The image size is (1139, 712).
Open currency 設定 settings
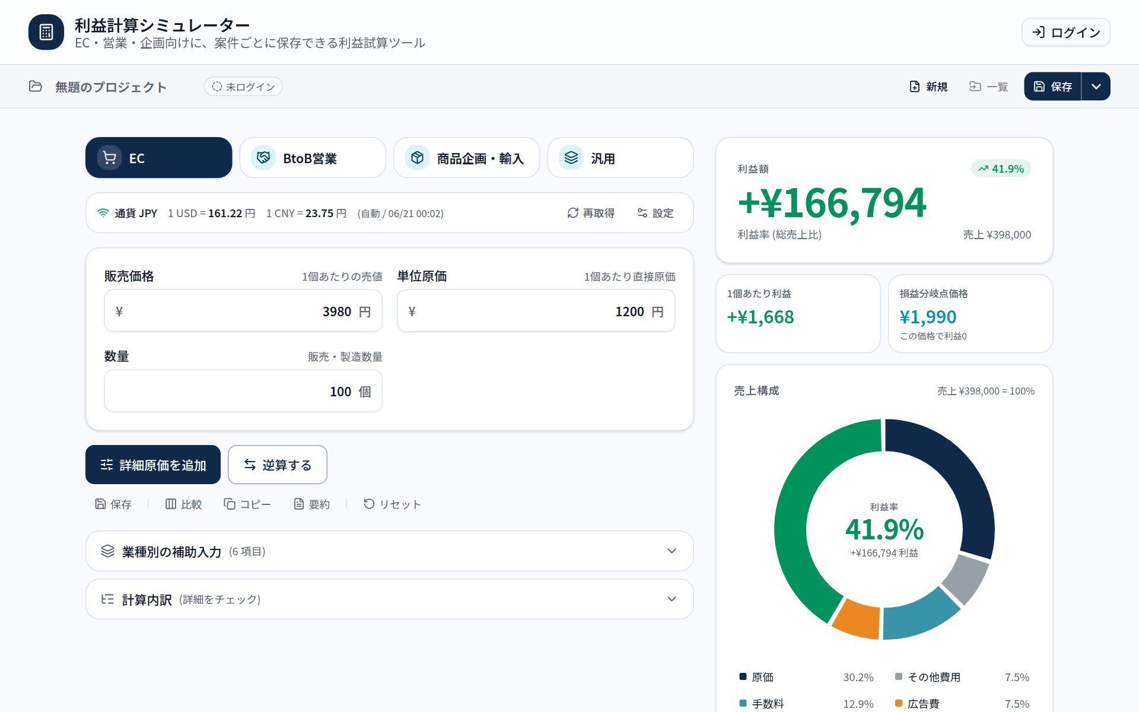(656, 213)
